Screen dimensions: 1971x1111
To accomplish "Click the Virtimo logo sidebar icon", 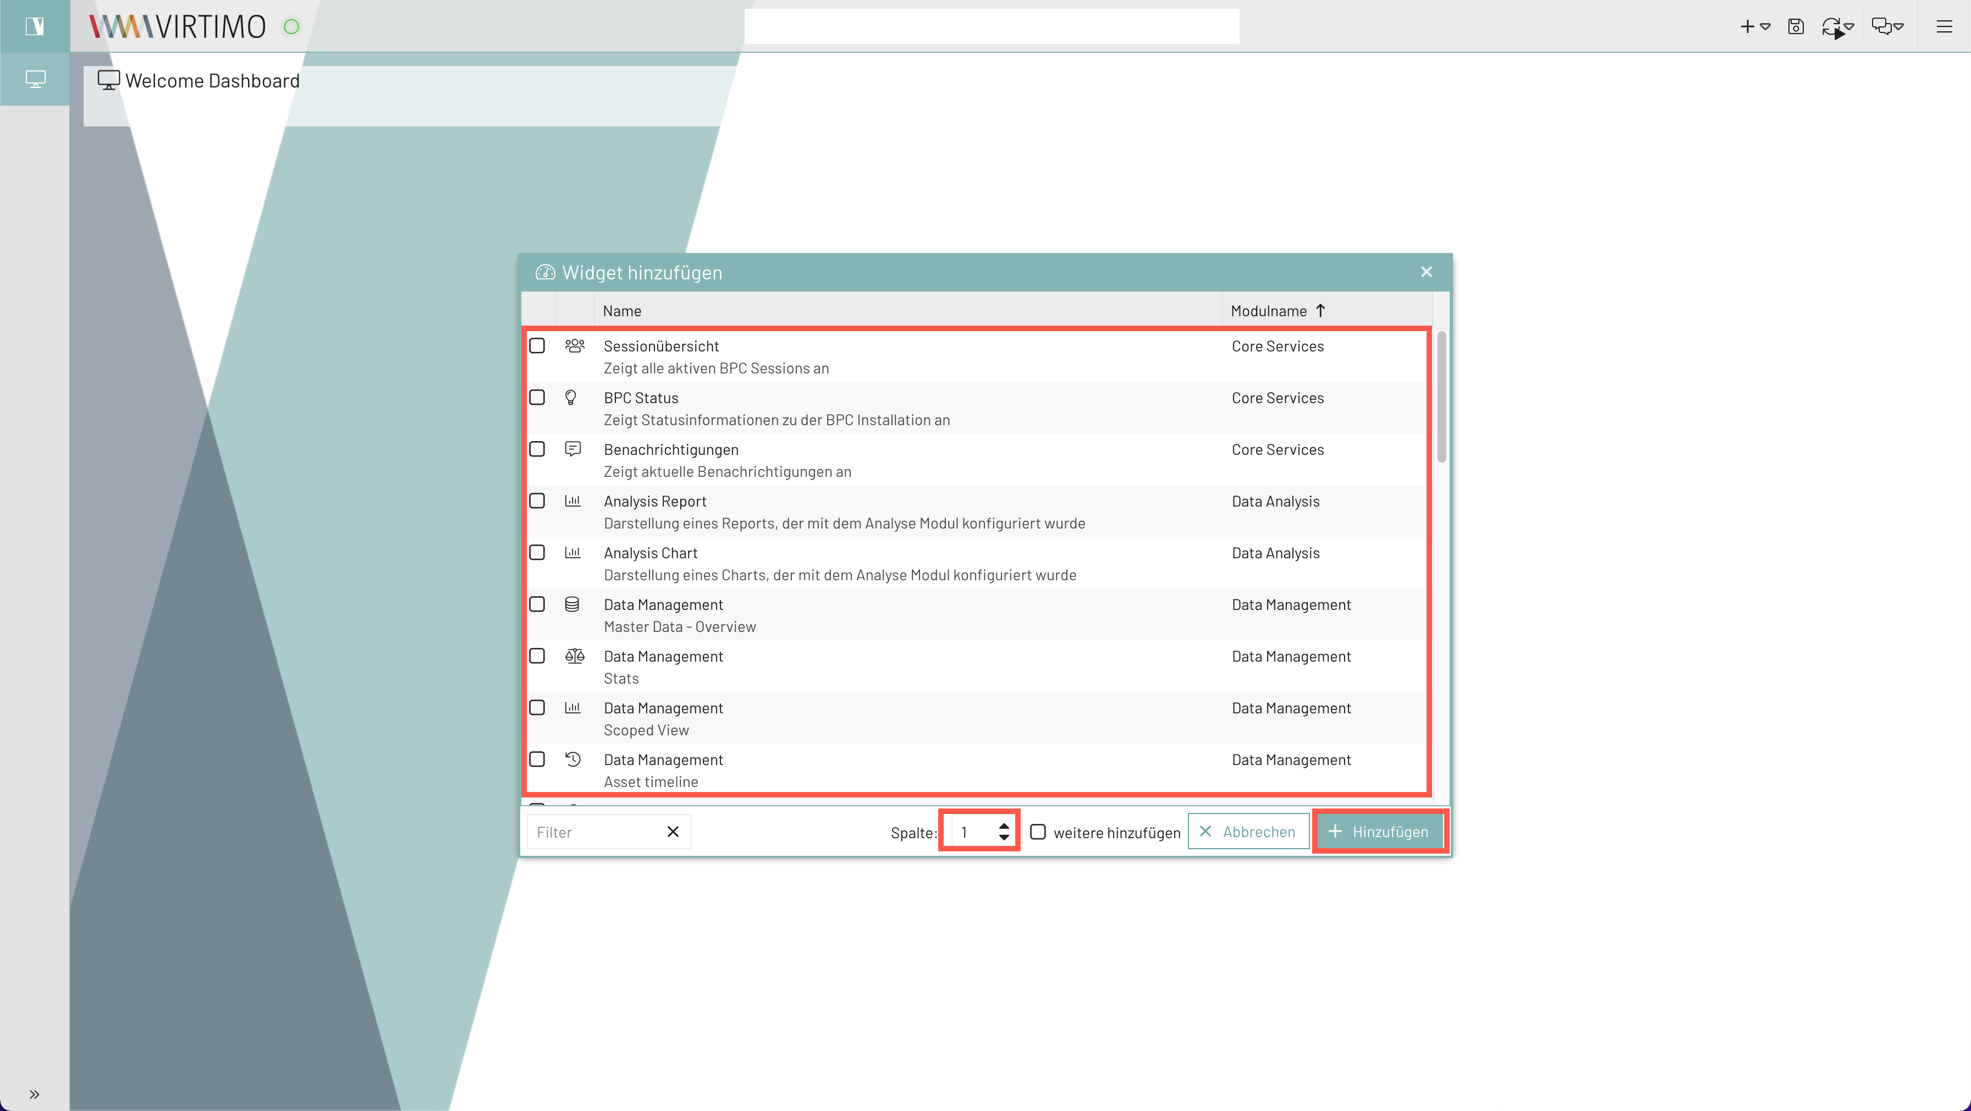I will [x=35, y=27].
